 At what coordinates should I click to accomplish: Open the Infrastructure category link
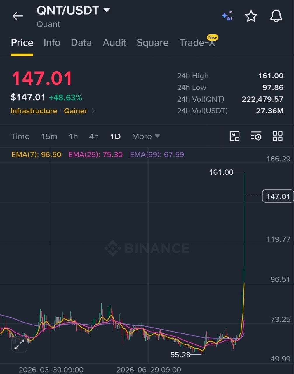[34, 111]
